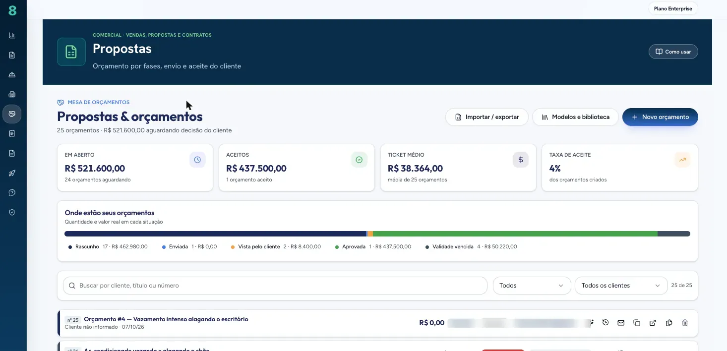Viewport: 727px width, 351px height.
Task: Open the Orçamento #4 Vazamento intenso row title
Action: [x=166, y=319]
